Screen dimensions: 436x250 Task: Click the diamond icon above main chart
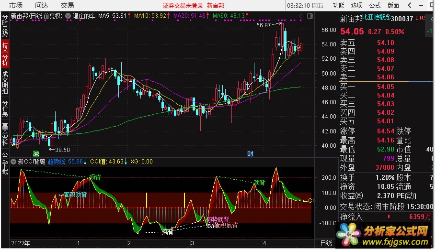pos(301,16)
